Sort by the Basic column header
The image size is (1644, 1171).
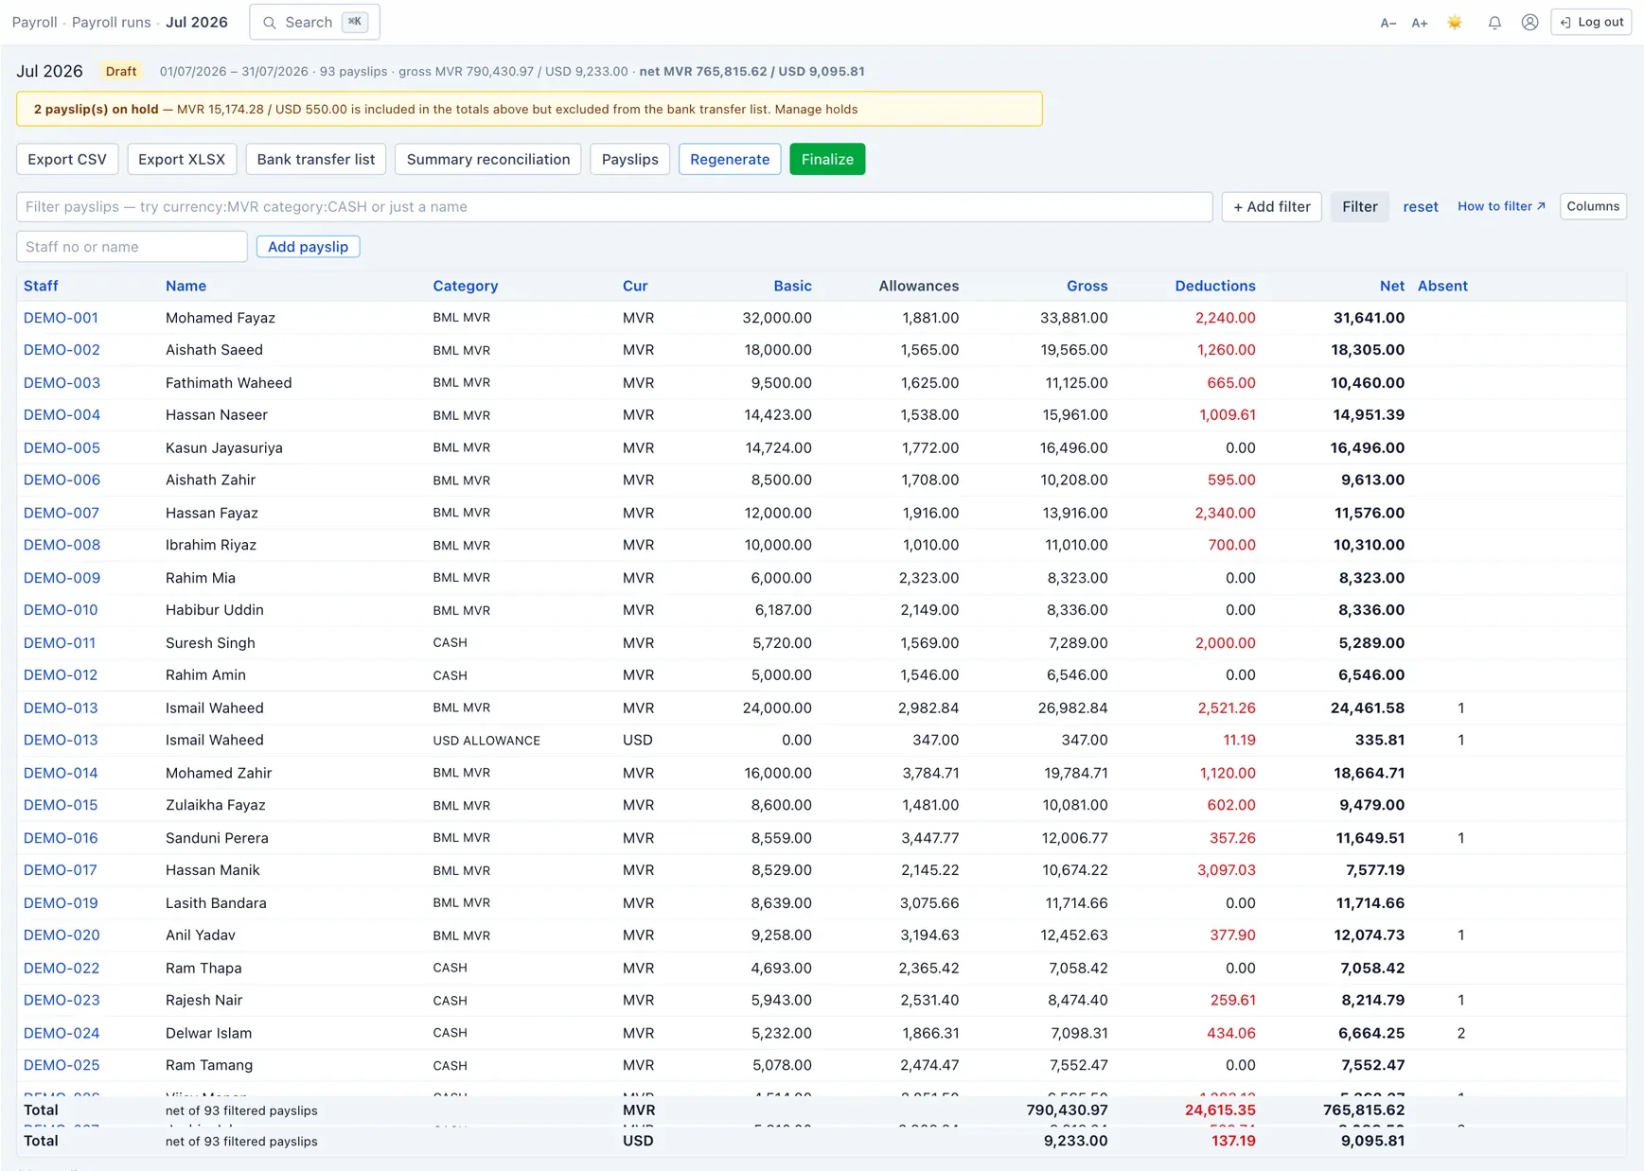[x=792, y=286]
